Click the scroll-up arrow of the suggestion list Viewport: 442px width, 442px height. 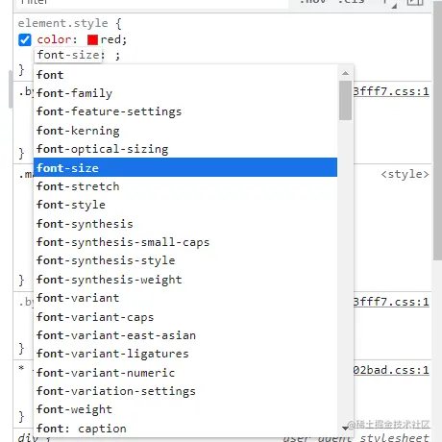coord(345,73)
